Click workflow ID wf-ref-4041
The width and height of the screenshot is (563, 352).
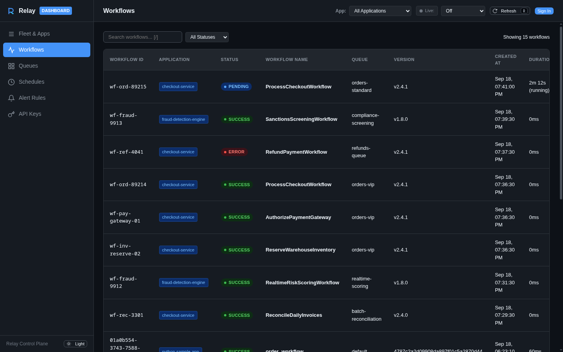[127, 152]
